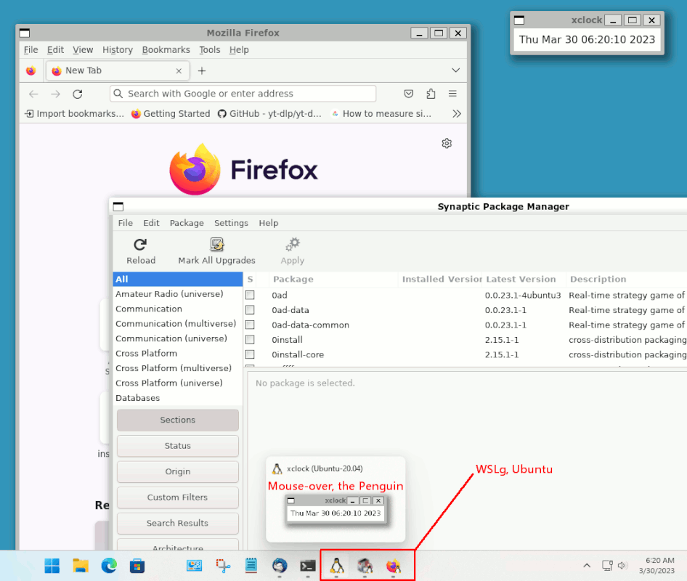
Task: Click the Apply gear icon in Synaptic
Action: point(292,251)
